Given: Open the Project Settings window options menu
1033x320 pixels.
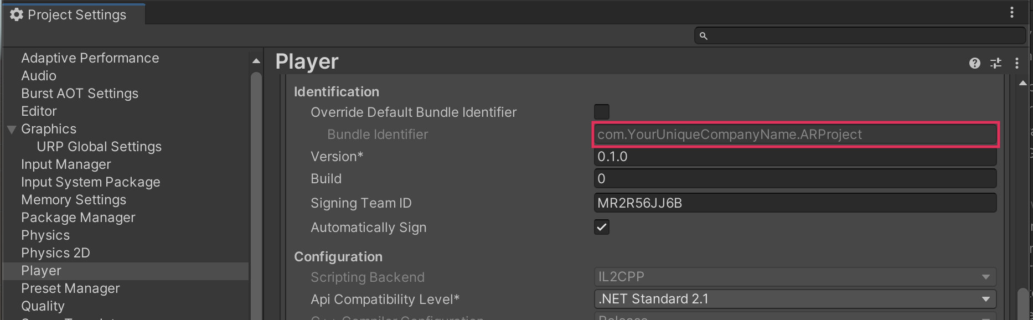Looking at the screenshot, I should [1011, 12].
